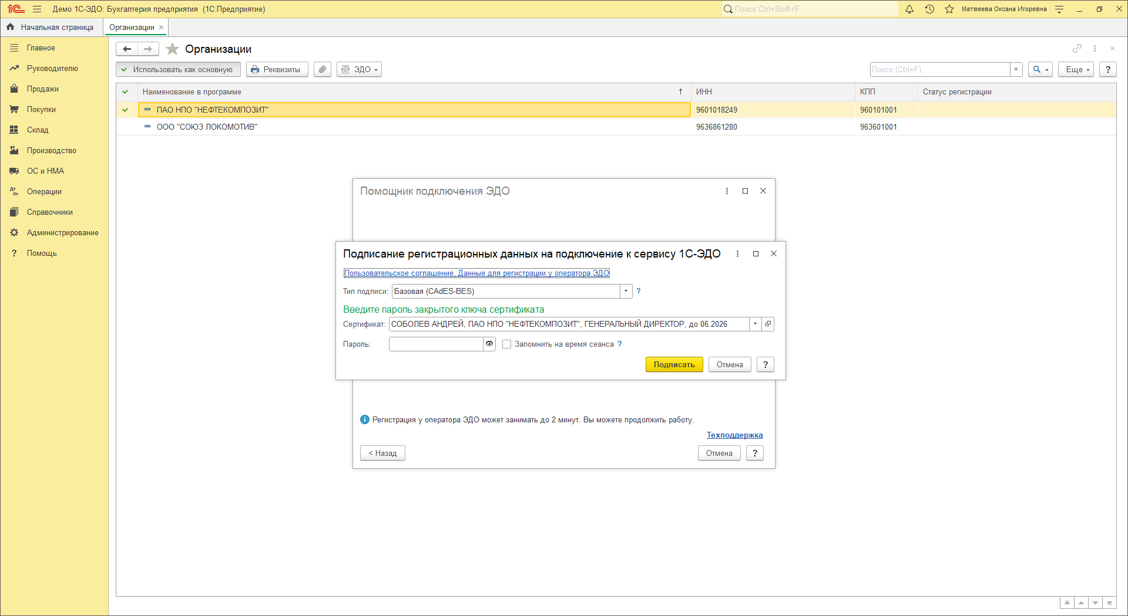Click the notifications bell icon
The image size is (1128, 616).
pos(909,9)
